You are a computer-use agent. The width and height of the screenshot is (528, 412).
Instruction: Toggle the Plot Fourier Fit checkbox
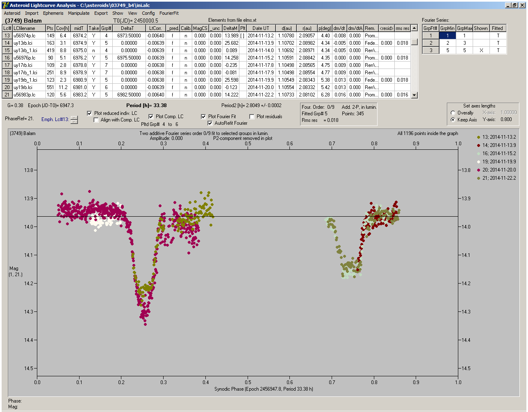[203, 117]
